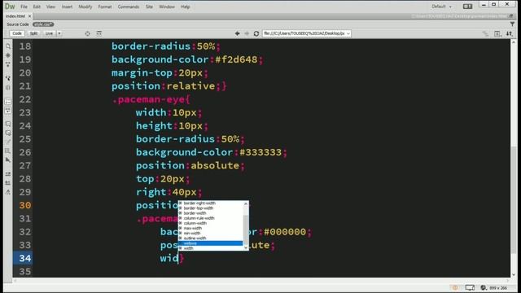
Task: Select Source Code in related files bar
Action: [x=18, y=24]
